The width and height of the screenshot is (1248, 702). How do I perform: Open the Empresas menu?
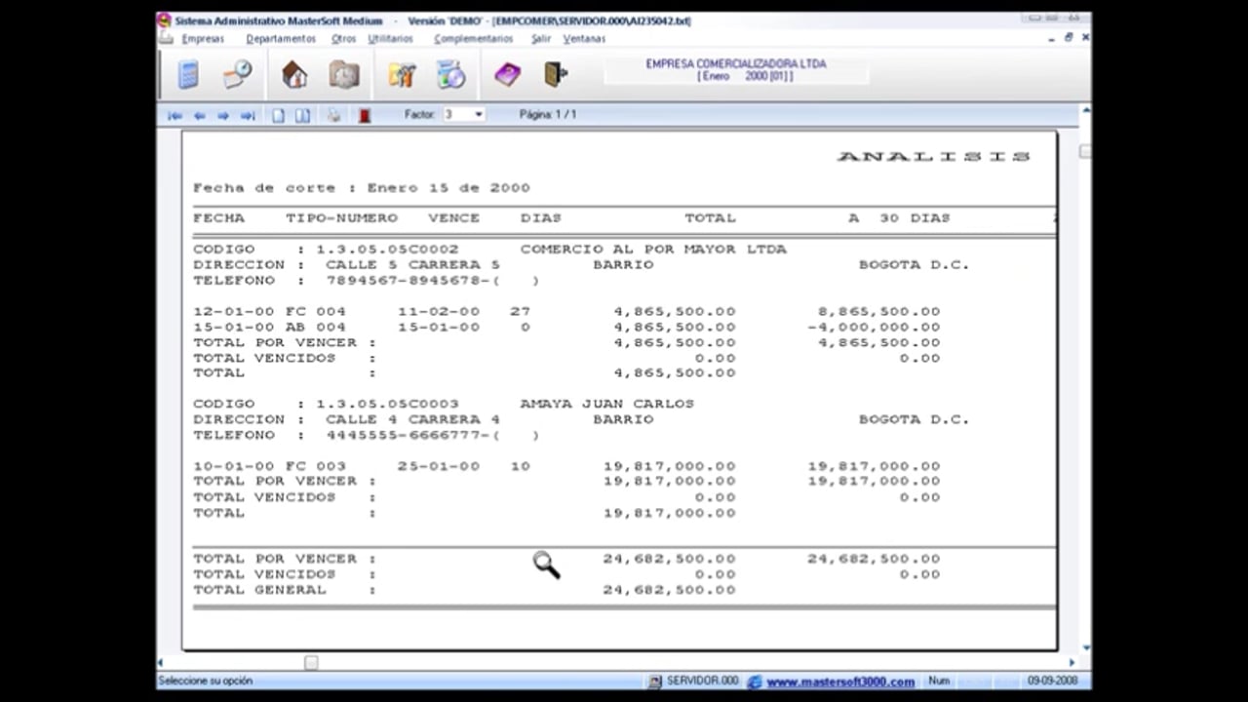tap(203, 39)
